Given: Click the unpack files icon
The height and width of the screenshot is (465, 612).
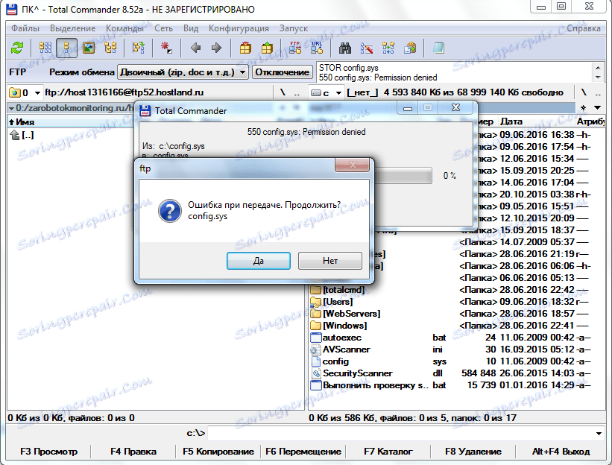Looking at the screenshot, I should (x=267, y=48).
